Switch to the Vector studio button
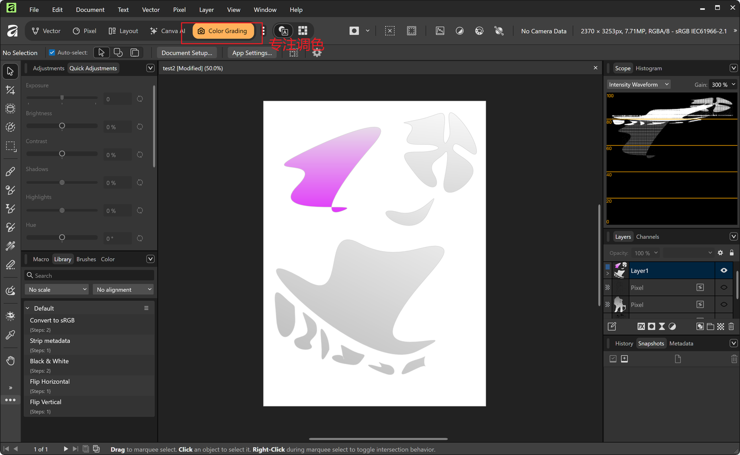740x455 pixels. tap(46, 31)
